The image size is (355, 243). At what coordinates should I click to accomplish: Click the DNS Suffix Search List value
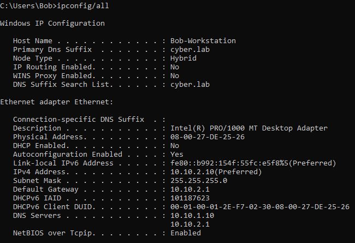click(190, 85)
